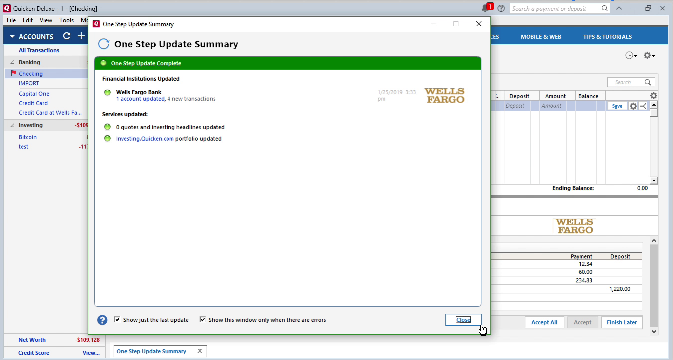Click the Quicken logo in the dialog title bar

[96, 24]
